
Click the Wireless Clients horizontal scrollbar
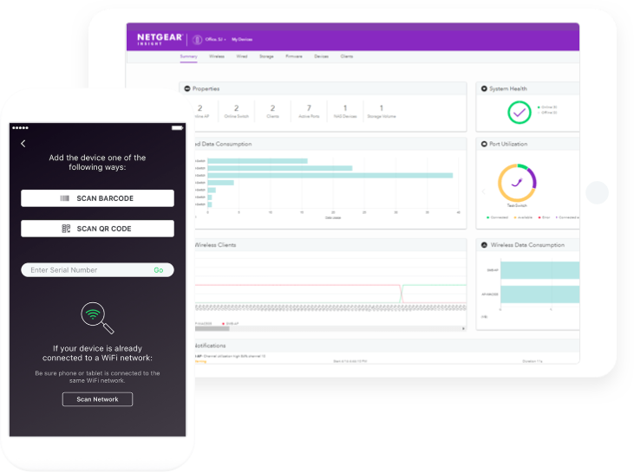click(330, 328)
